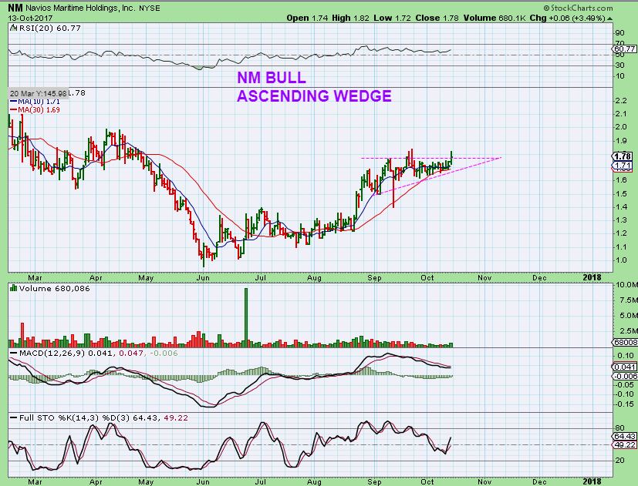This screenshot has height=486, width=638.
Task: Click the black MACD legend line marker
Action: (x=13, y=353)
